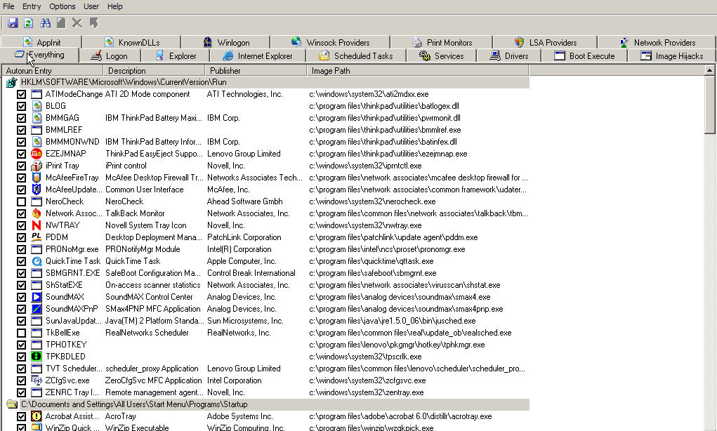Image resolution: width=717 pixels, height=431 pixels.
Task: Sort by the Image Path column header
Action: [418, 71]
